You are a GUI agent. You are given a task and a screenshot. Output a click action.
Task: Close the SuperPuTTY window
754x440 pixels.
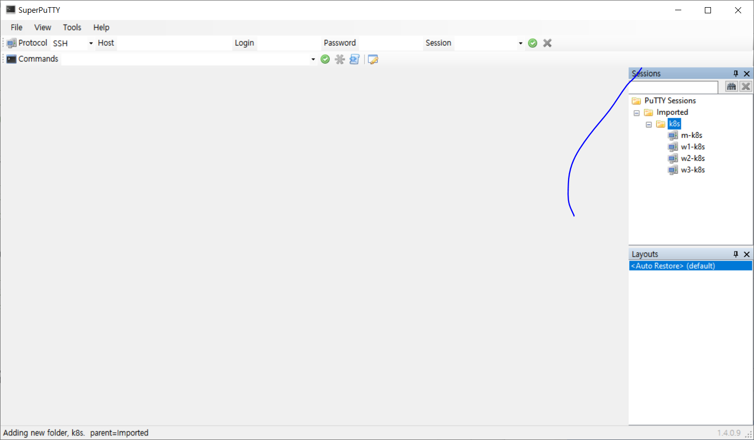pyautogui.click(x=738, y=10)
